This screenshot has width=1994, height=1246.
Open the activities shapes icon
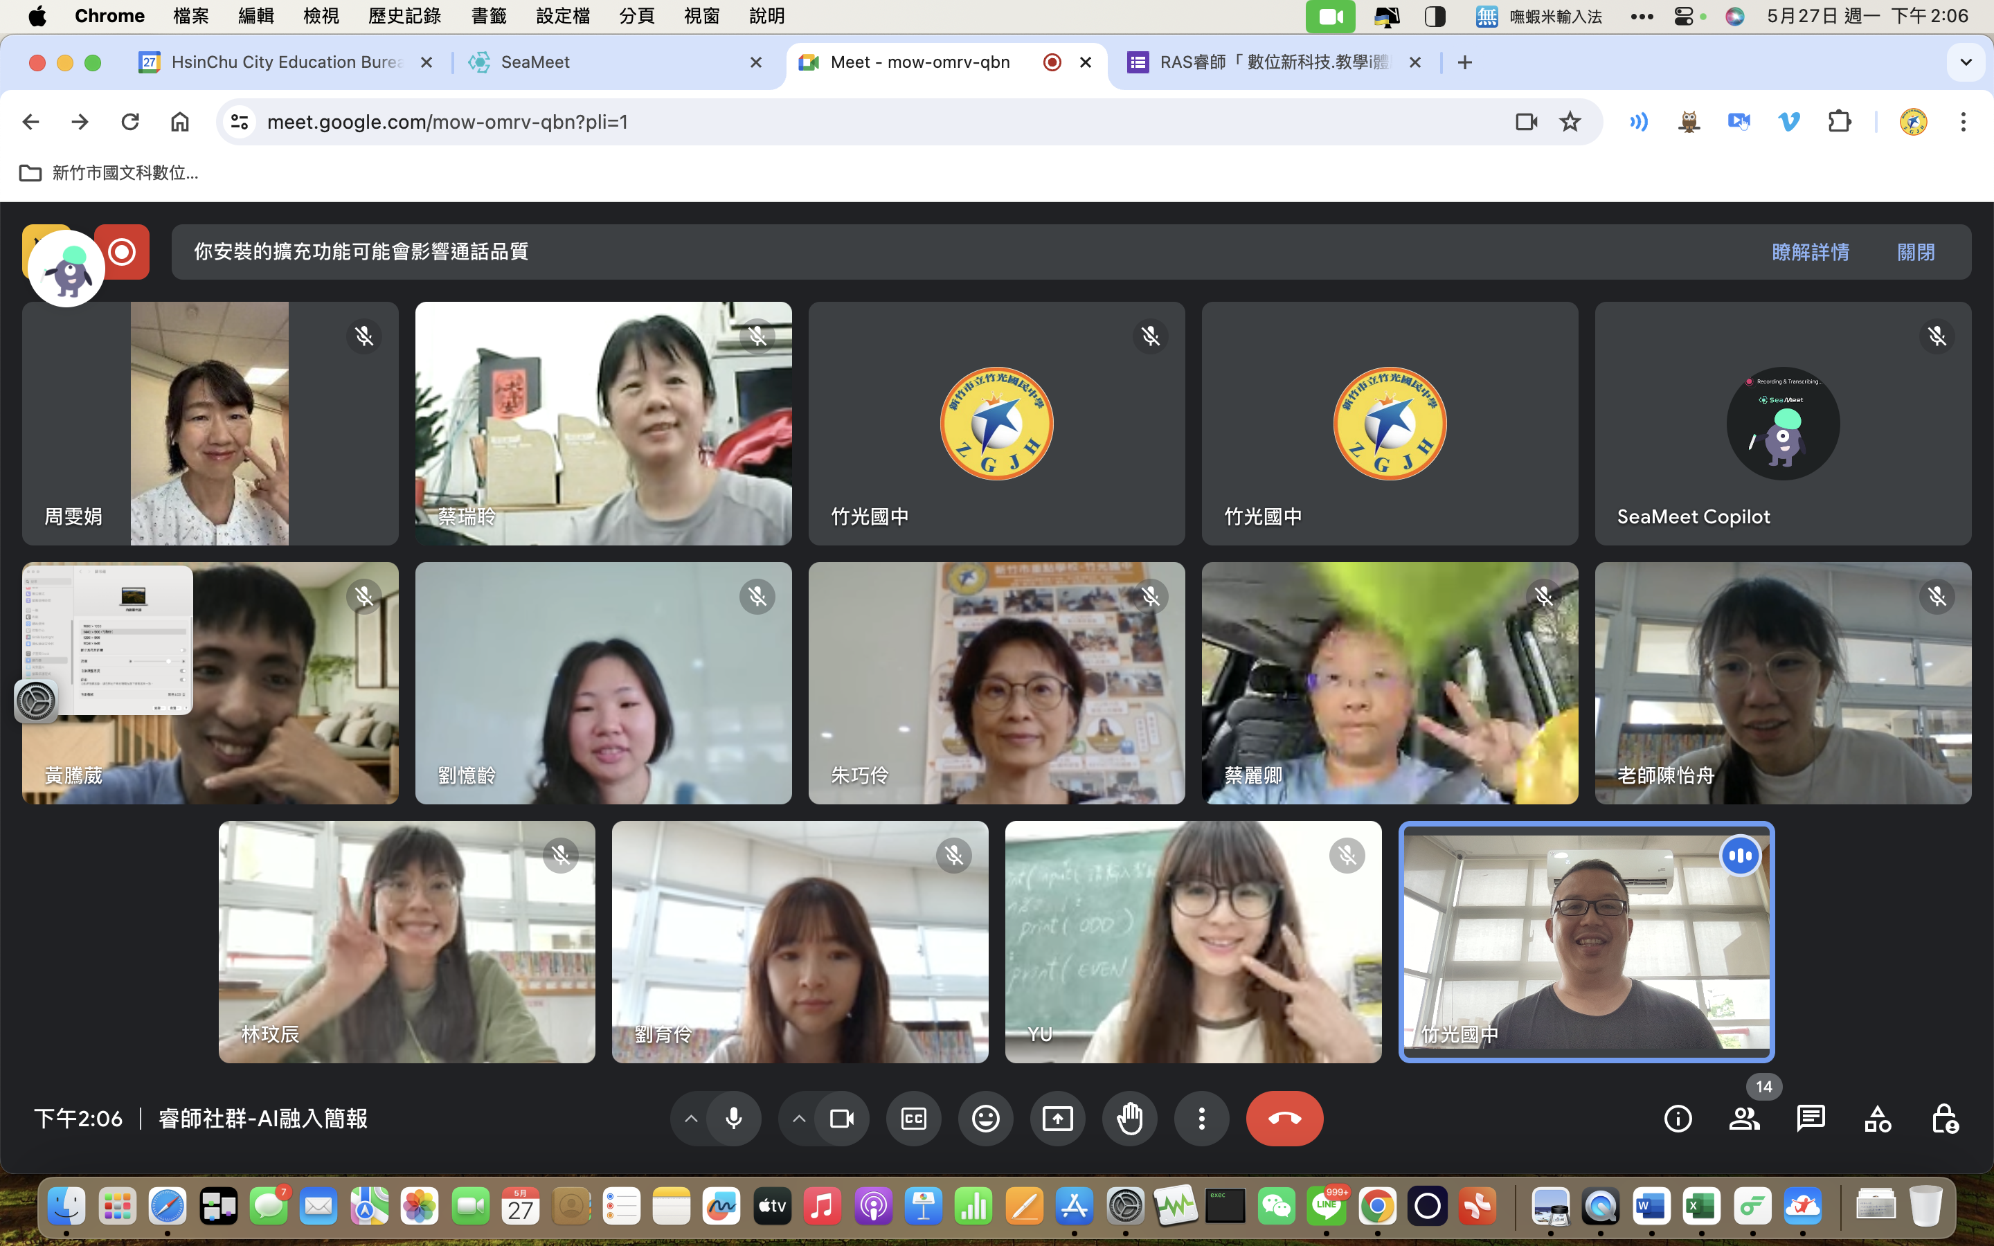1877,1118
